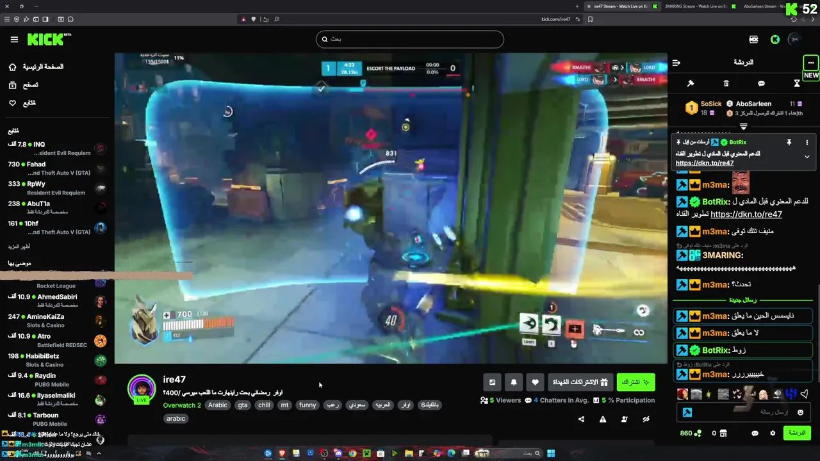Viewport: 820px width, 461px height.
Task: Open the dkn.to/re47 link in BotRix's chat message
Action: pos(746,214)
